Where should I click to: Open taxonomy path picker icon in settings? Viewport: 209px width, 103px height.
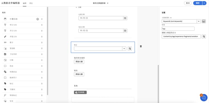click(204, 36)
